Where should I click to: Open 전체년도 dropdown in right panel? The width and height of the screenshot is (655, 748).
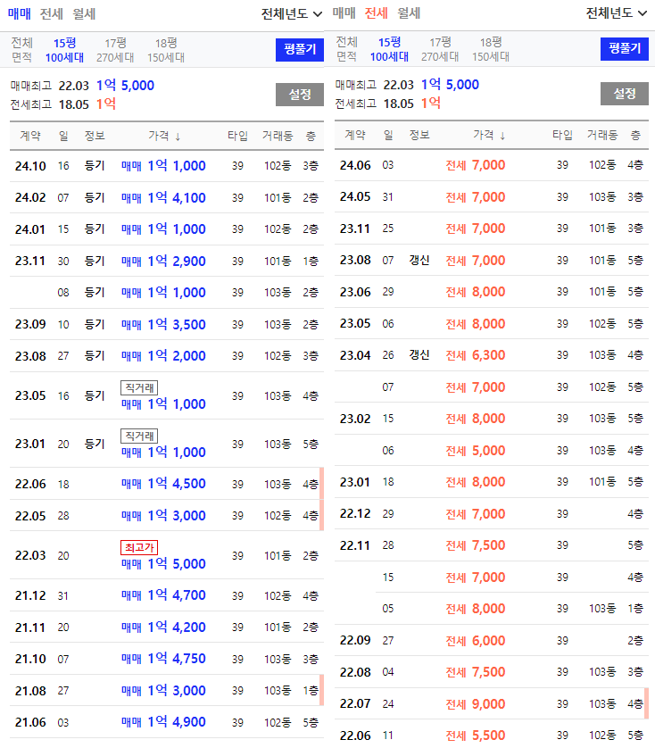(x=617, y=12)
